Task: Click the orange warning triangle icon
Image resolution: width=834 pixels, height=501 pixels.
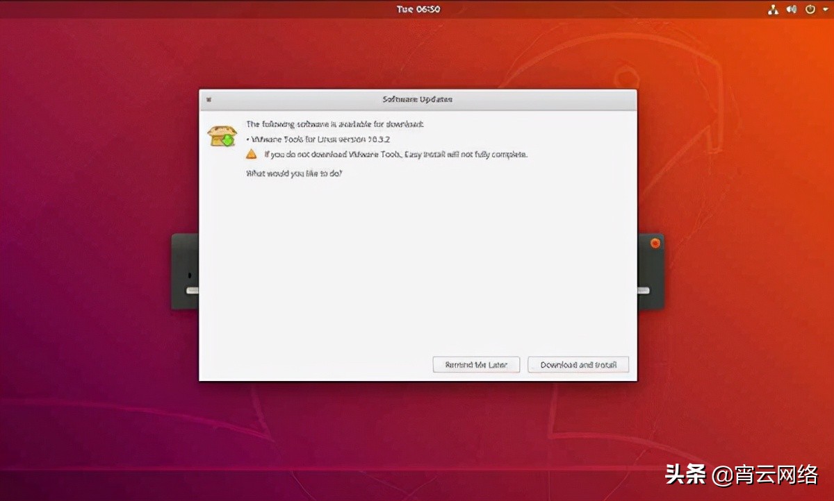Action: point(252,154)
